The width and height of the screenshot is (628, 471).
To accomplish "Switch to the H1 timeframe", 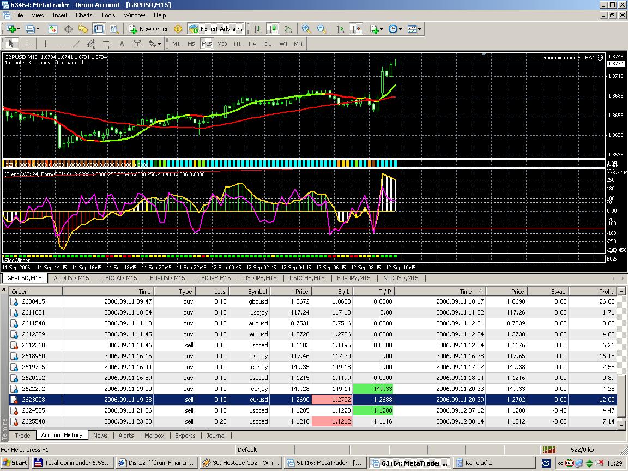I will click(x=237, y=44).
